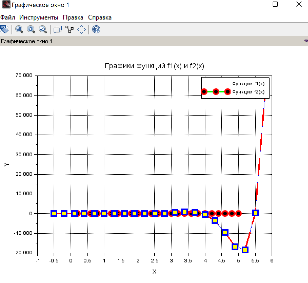
Task: Click the 'Графическое окно 1' dock tab label
Action: point(26,41)
